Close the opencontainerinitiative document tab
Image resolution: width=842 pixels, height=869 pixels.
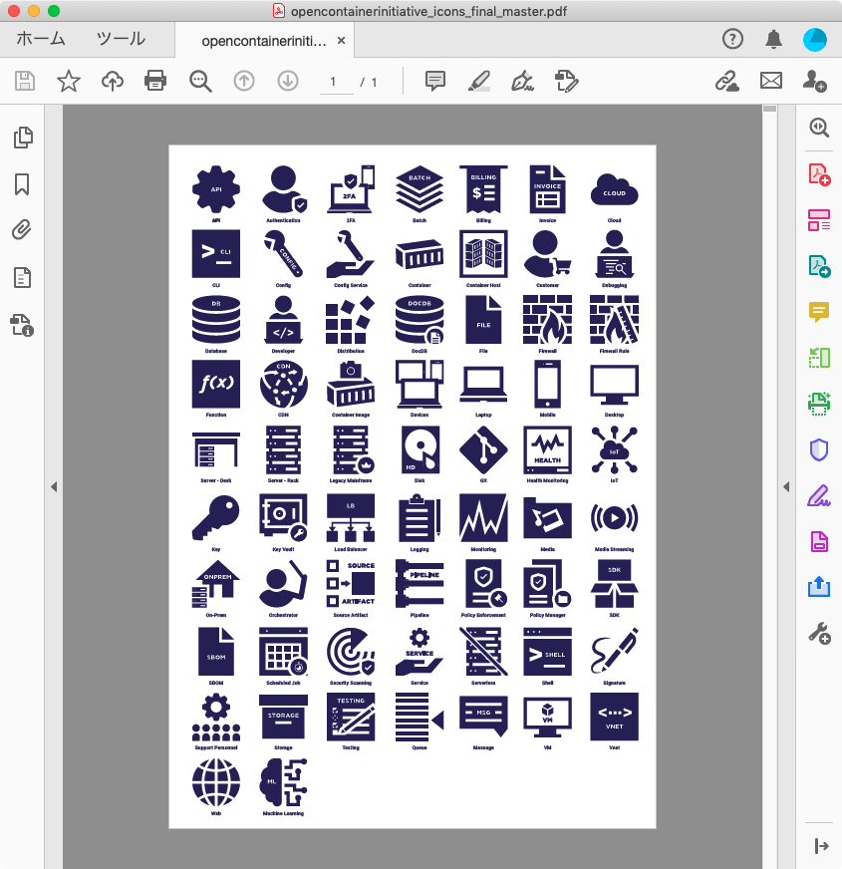pyautogui.click(x=342, y=41)
